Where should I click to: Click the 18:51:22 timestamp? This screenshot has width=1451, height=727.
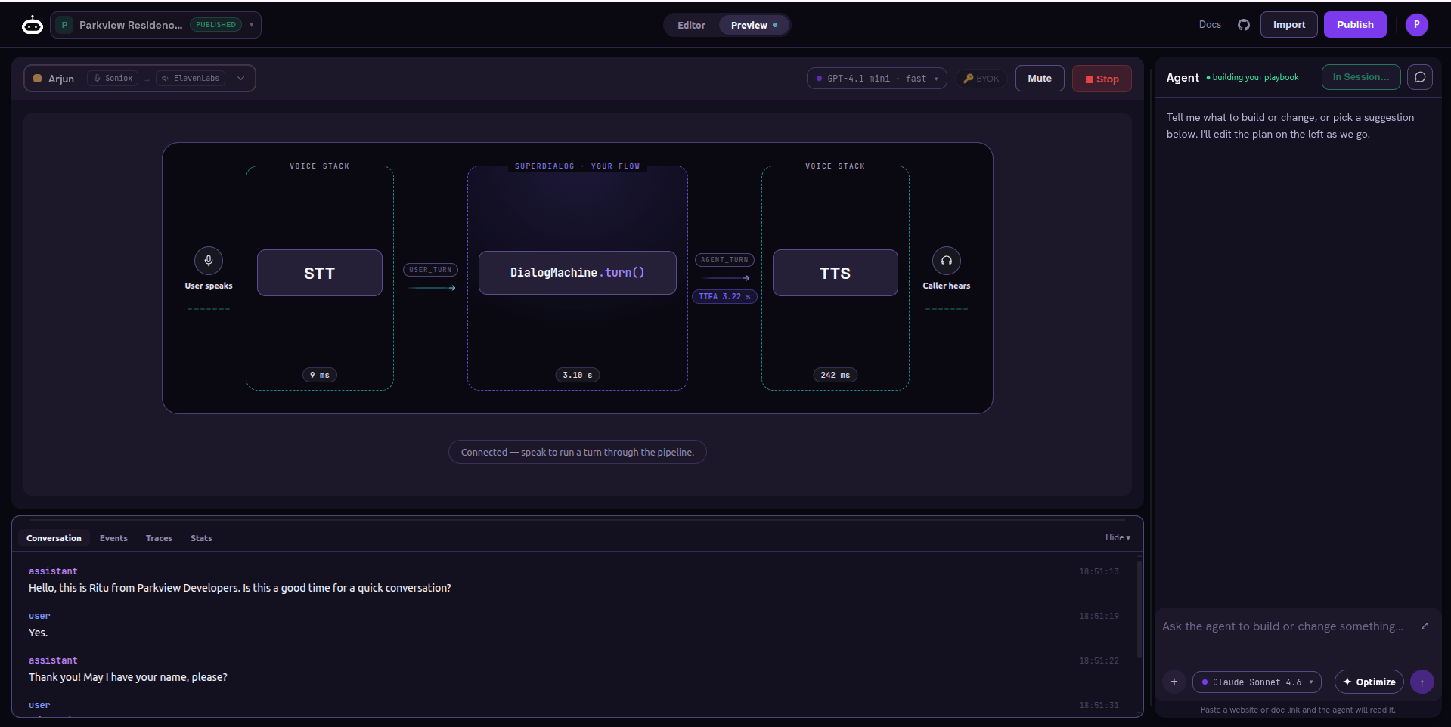1099,661
